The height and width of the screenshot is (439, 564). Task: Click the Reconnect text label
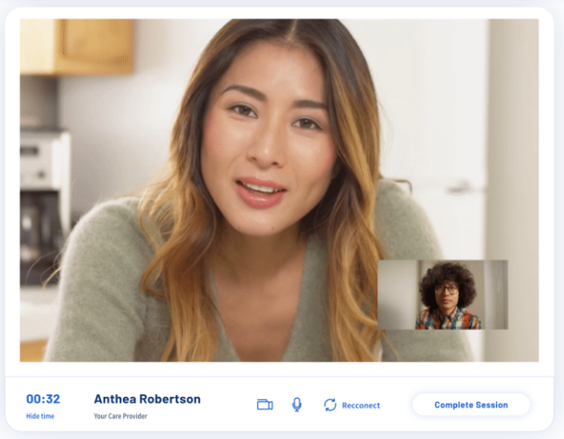pos(361,406)
